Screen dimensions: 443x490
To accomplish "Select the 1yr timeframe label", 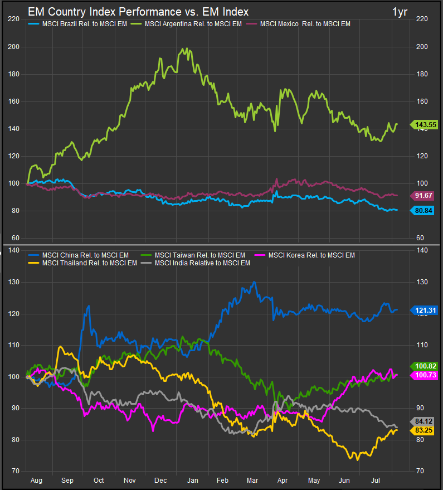I will tap(400, 12).
